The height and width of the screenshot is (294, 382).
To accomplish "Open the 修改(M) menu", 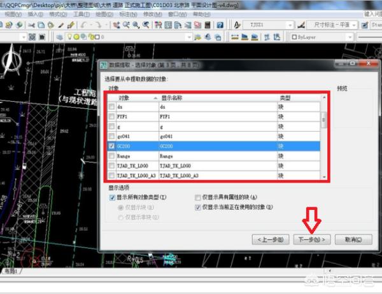I will [x=148, y=13].
